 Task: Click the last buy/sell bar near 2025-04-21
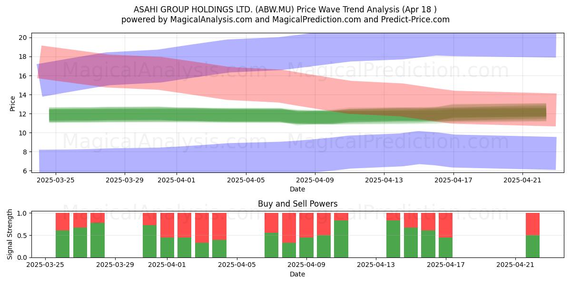[532, 235]
